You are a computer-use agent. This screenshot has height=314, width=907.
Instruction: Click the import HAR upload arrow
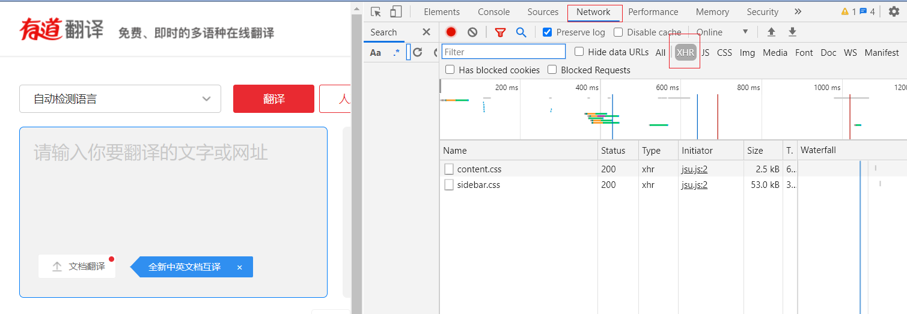pyautogui.click(x=771, y=32)
